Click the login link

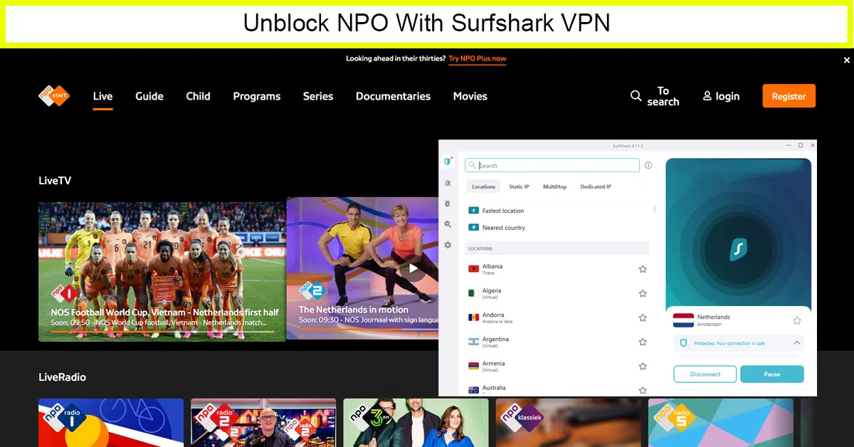[x=727, y=96]
